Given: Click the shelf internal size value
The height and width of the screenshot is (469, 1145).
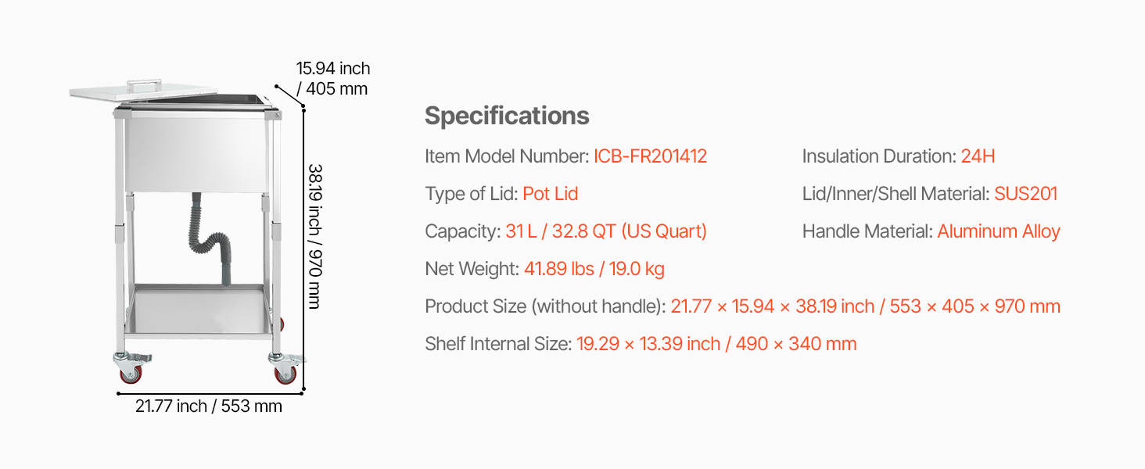Looking at the screenshot, I should tap(716, 344).
